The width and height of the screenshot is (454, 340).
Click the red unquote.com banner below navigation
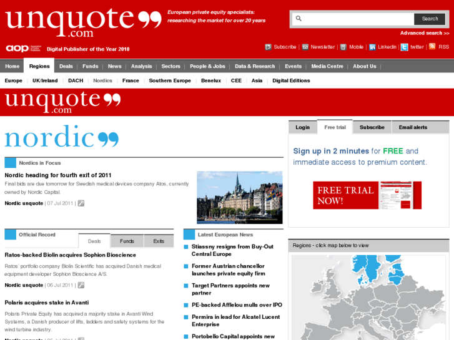coord(227,102)
